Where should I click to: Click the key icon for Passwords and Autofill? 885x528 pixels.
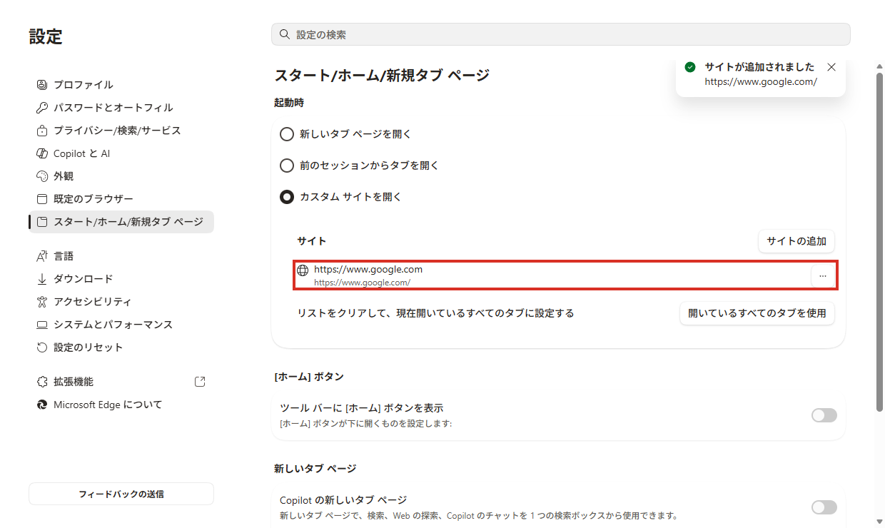[41, 108]
